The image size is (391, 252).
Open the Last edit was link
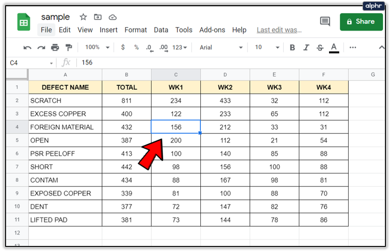[279, 30]
